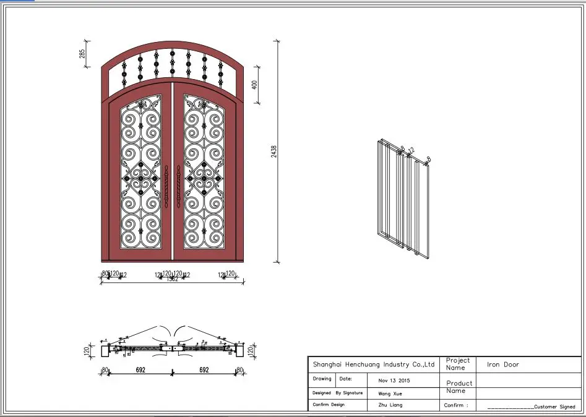This screenshot has height=417, width=586.
Task: Click the 285 arch height dimension
Action: [x=82, y=54]
